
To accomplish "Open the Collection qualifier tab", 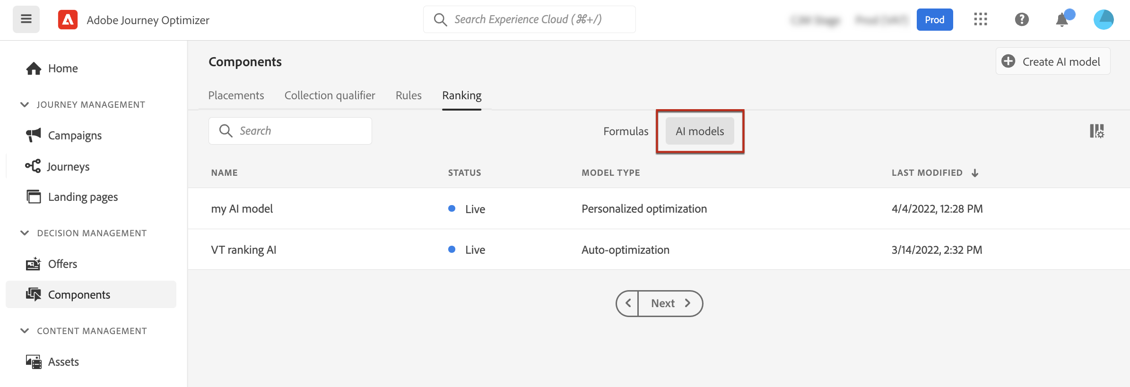I will coord(330,95).
